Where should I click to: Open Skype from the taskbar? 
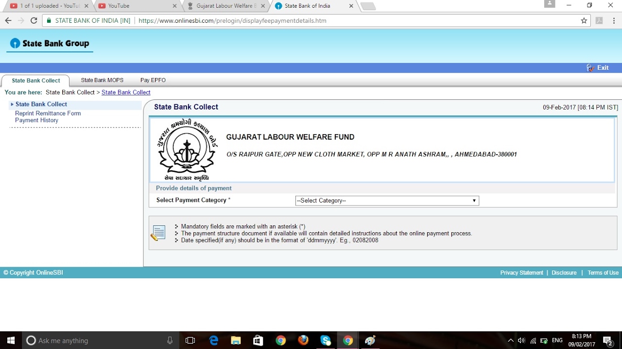point(326,340)
